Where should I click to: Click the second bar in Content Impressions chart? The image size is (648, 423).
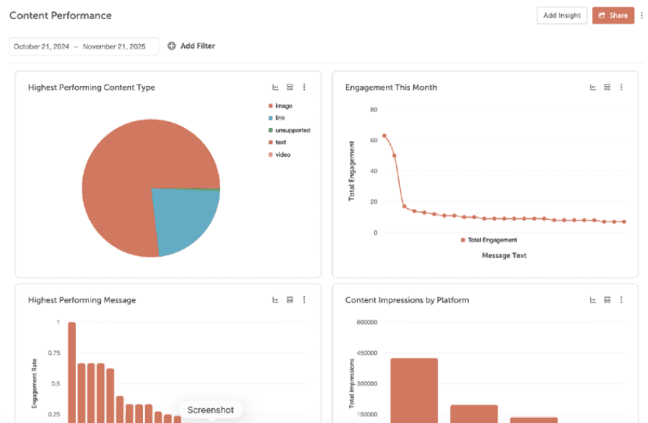coord(474,414)
